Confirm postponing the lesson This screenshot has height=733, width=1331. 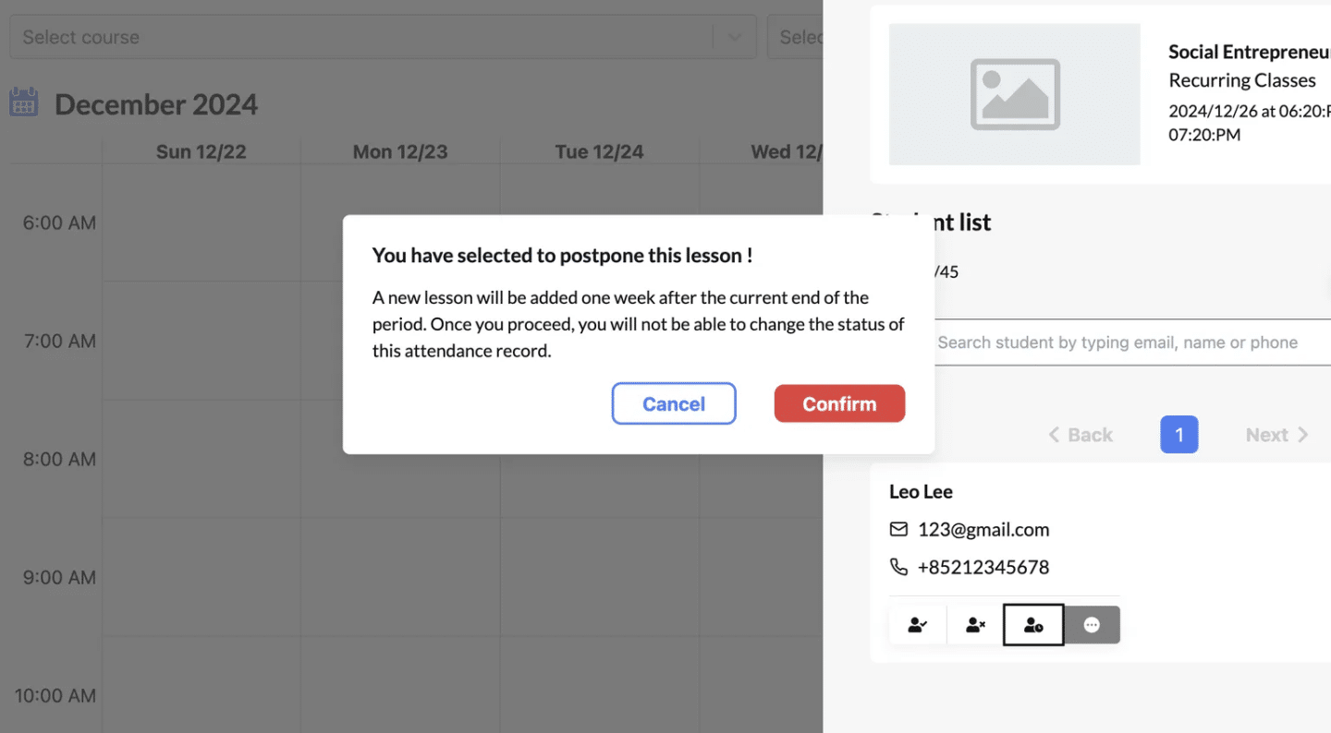point(839,403)
